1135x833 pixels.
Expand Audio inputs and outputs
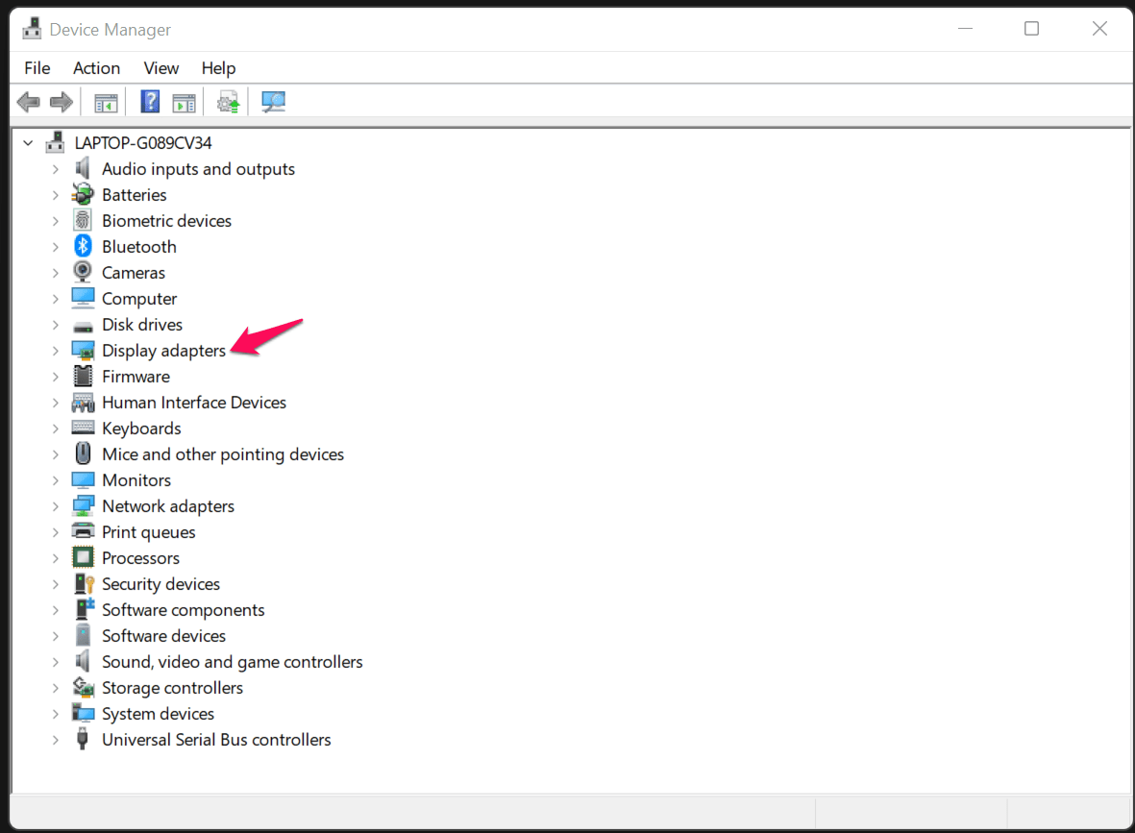(x=56, y=169)
